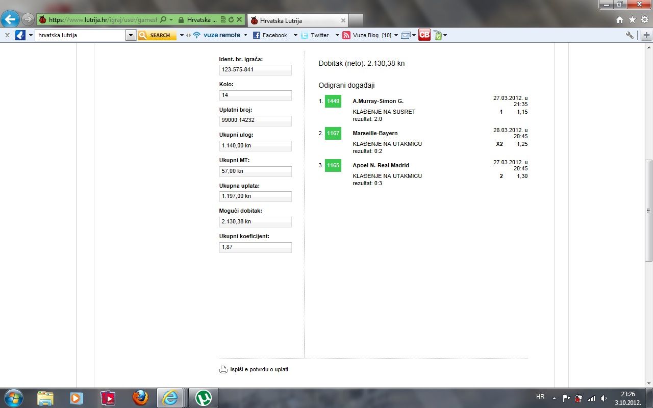The image size is (653, 408).
Task: Stop loading with the X in address bar
Action: [239, 20]
